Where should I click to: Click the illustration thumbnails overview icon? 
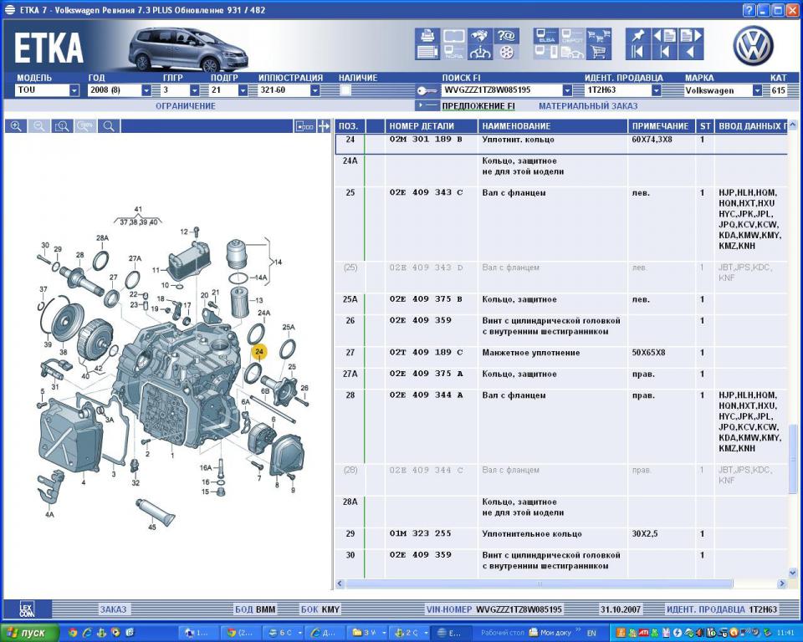304,126
